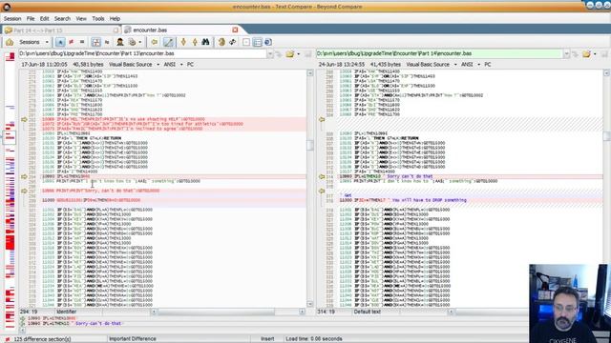The height and width of the screenshot is (343, 611).
Task: Browse for left file folder icon
Action: click(289, 54)
